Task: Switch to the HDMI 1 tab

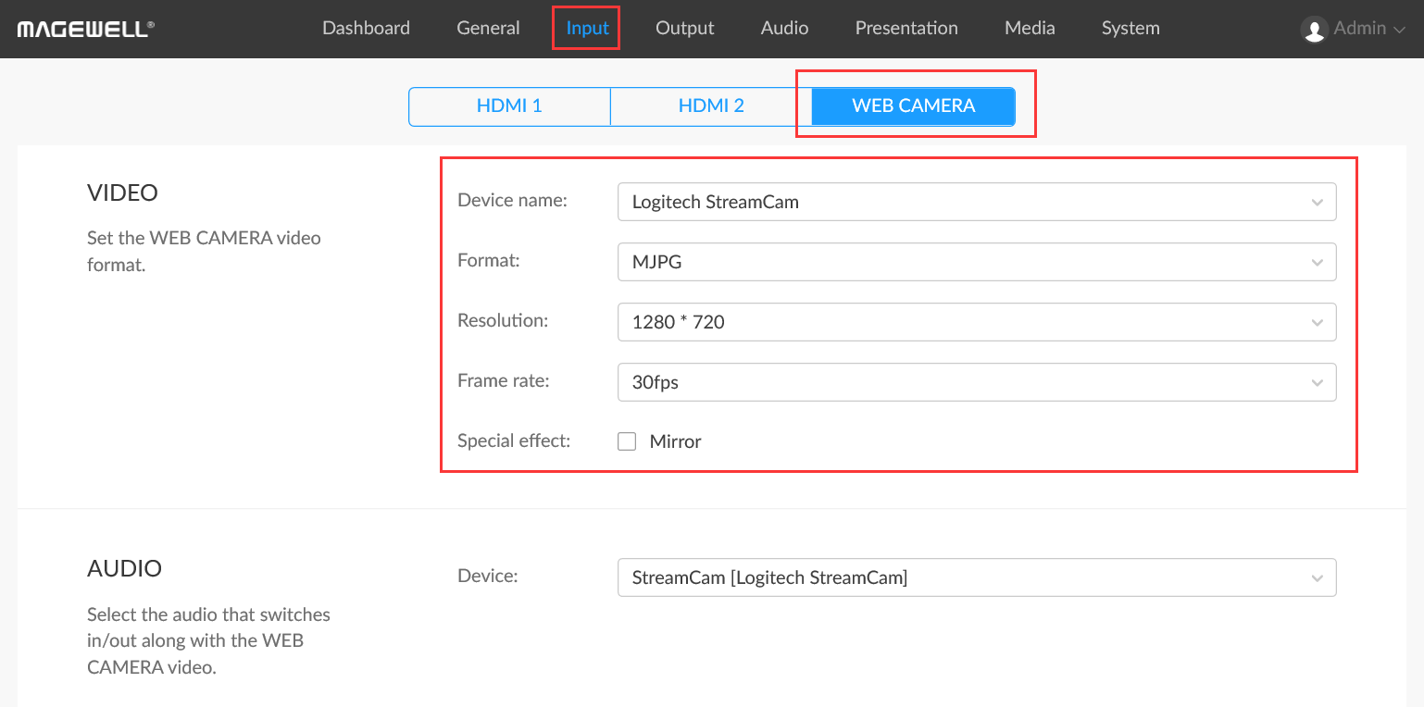Action: pyautogui.click(x=509, y=106)
